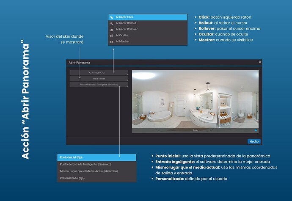The image size is (292, 201).
Task: Click the cursor icon beside Al hacer Click
Action: (x=112, y=17)
